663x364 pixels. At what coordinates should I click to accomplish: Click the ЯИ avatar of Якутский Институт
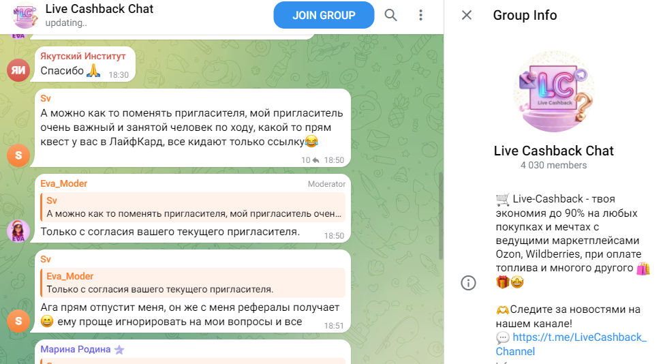point(18,70)
